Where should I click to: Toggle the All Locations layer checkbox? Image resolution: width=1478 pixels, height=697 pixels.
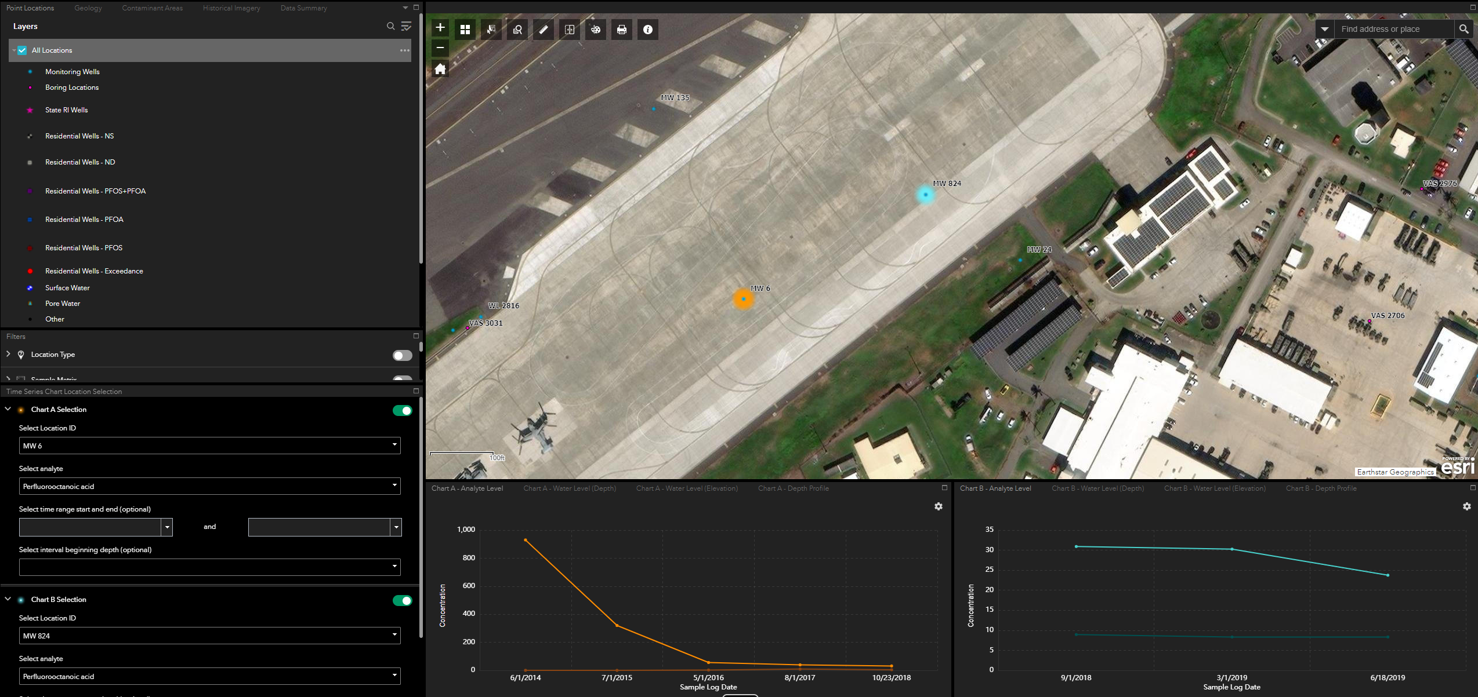[x=22, y=50]
